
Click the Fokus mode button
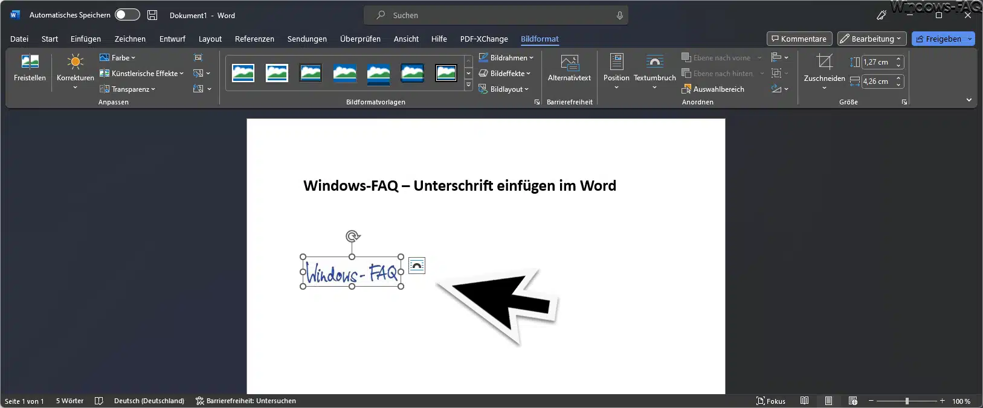(x=771, y=401)
